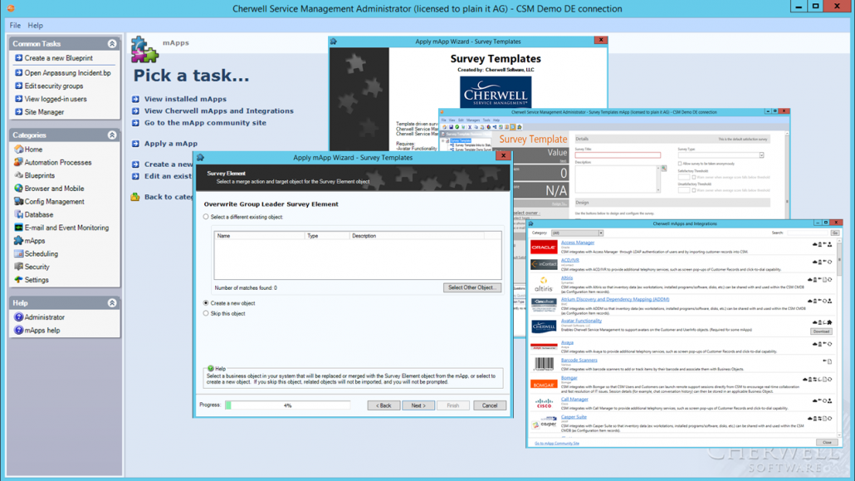Open the File menu in main window
This screenshot has width=855, height=481.
tap(15, 26)
